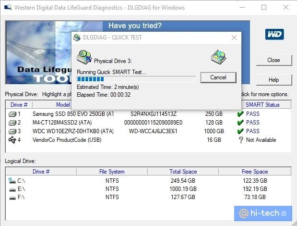Click PASS status for drive 3
297x226 pixels.
tap(253, 131)
